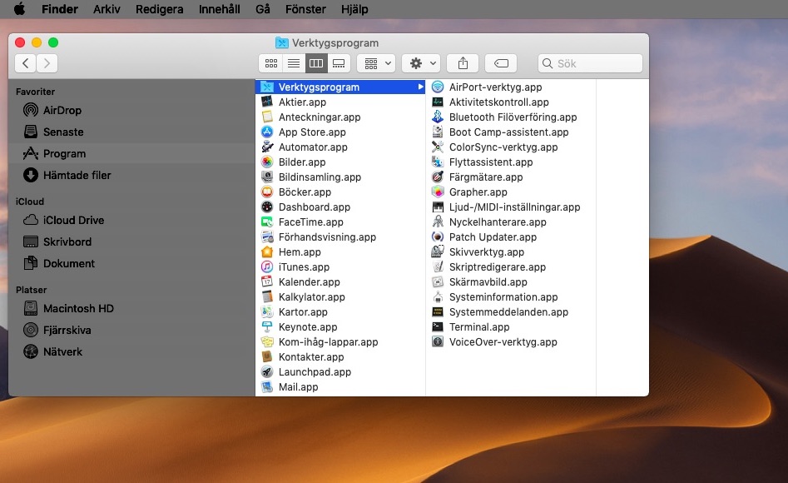Go forward with the right chevron button
The image size is (788, 483).
coord(47,63)
